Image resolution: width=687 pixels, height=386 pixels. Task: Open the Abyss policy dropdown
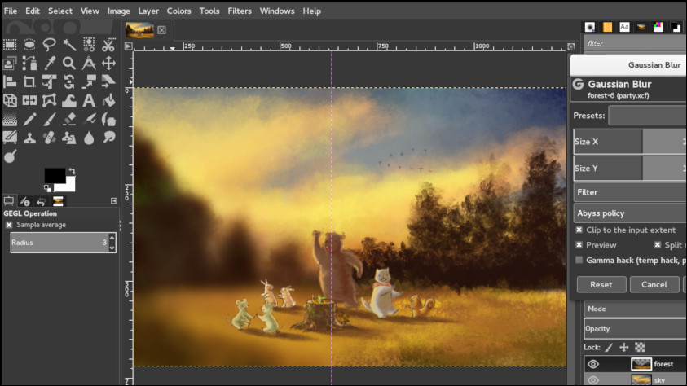(630, 213)
